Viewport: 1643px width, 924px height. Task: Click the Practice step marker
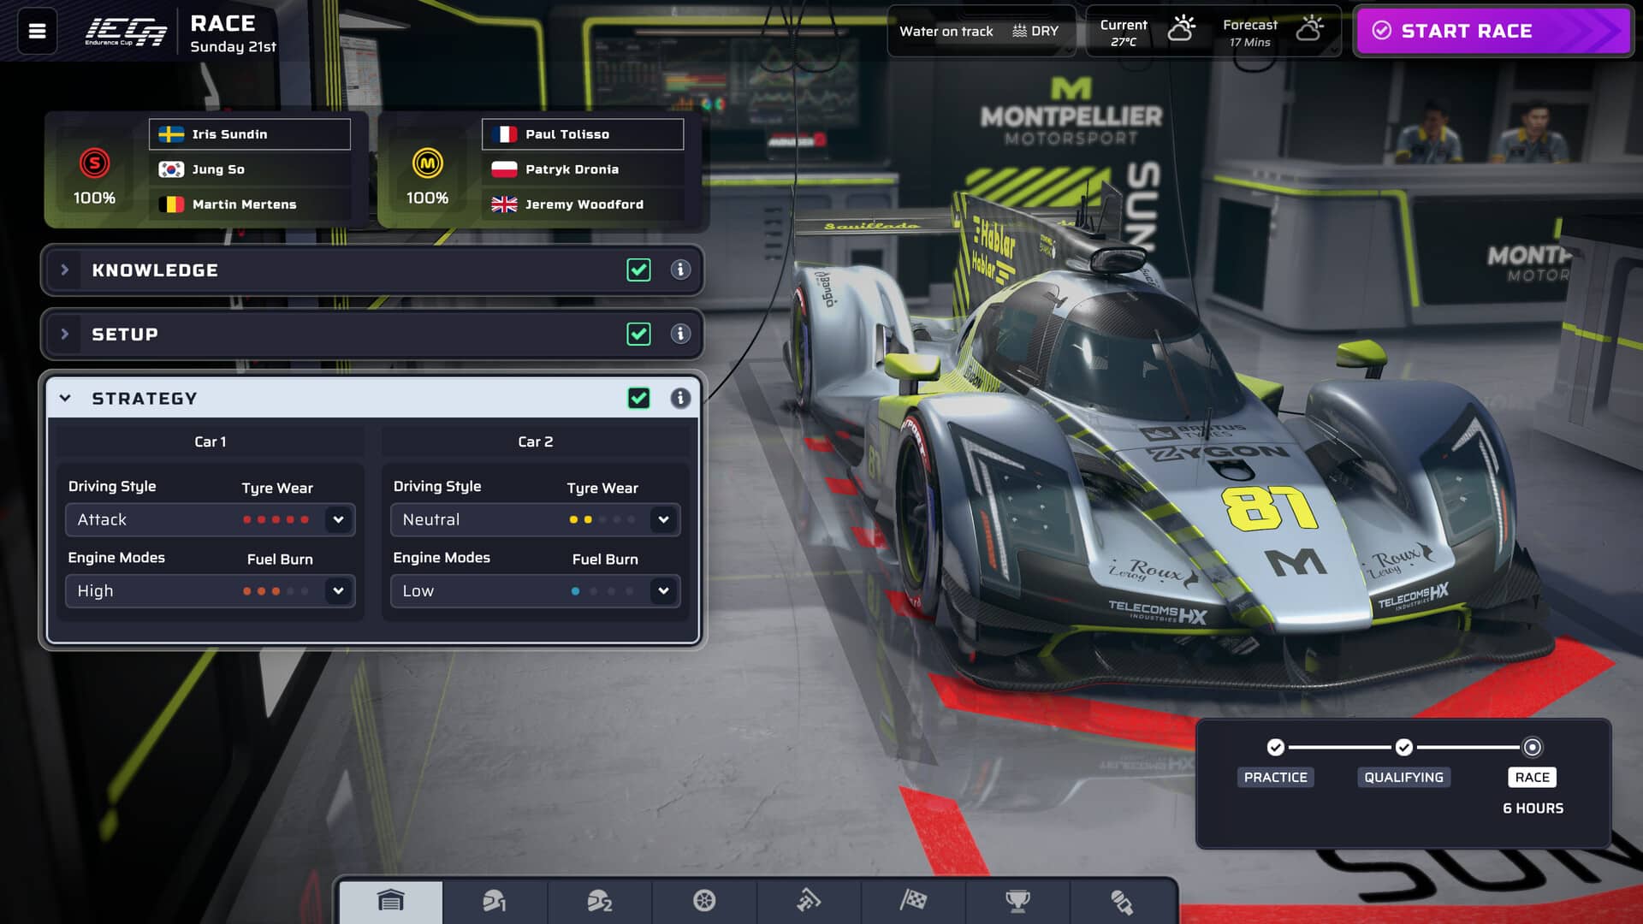coord(1275,747)
